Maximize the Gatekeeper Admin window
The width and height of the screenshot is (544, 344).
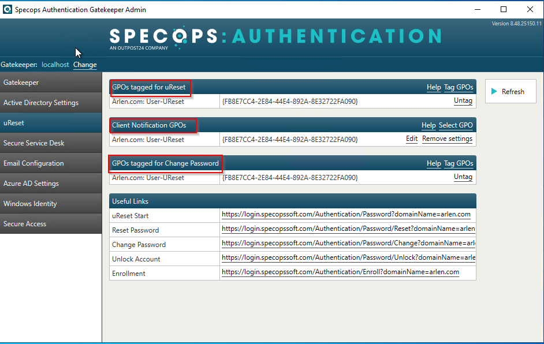(x=504, y=9)
